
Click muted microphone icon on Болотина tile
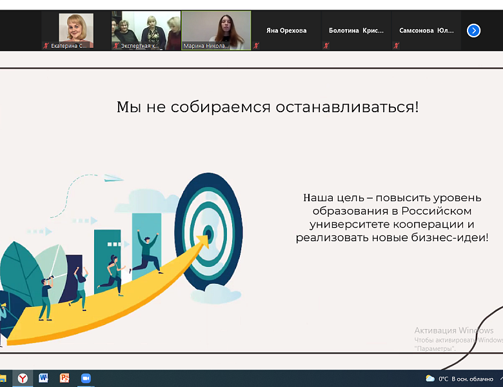[x=326, y=46]
